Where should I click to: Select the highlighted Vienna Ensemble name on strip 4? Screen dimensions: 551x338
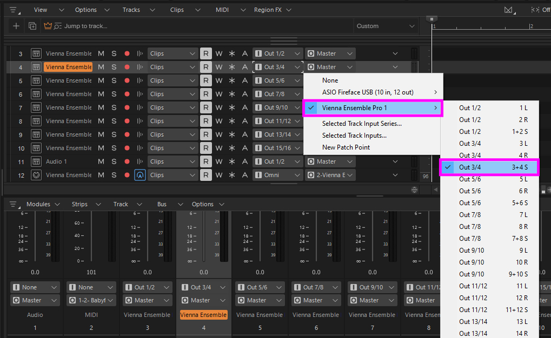pyautogui.click(x=203, y=315)
